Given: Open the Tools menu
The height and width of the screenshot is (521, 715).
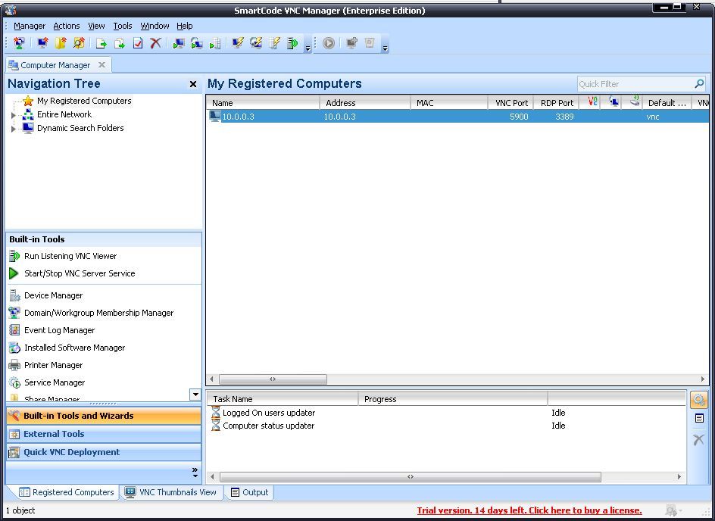Looking at the screenshot, I should pyautogui.click(x=123, y=26).
